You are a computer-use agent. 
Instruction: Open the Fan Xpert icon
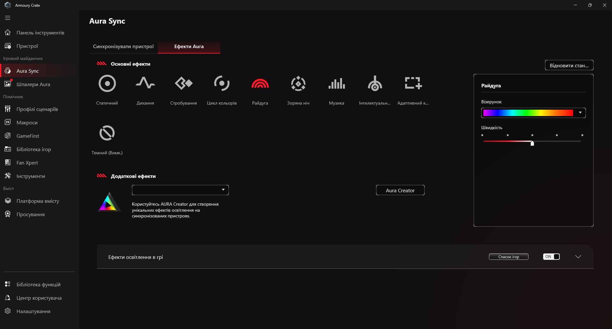(x=8, y=163)
